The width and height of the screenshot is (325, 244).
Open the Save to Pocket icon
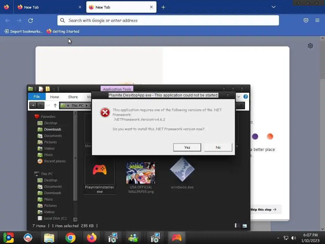[x=306, y=20]
